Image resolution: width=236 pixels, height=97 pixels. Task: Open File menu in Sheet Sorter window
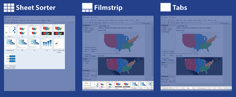tap(5, 20)
